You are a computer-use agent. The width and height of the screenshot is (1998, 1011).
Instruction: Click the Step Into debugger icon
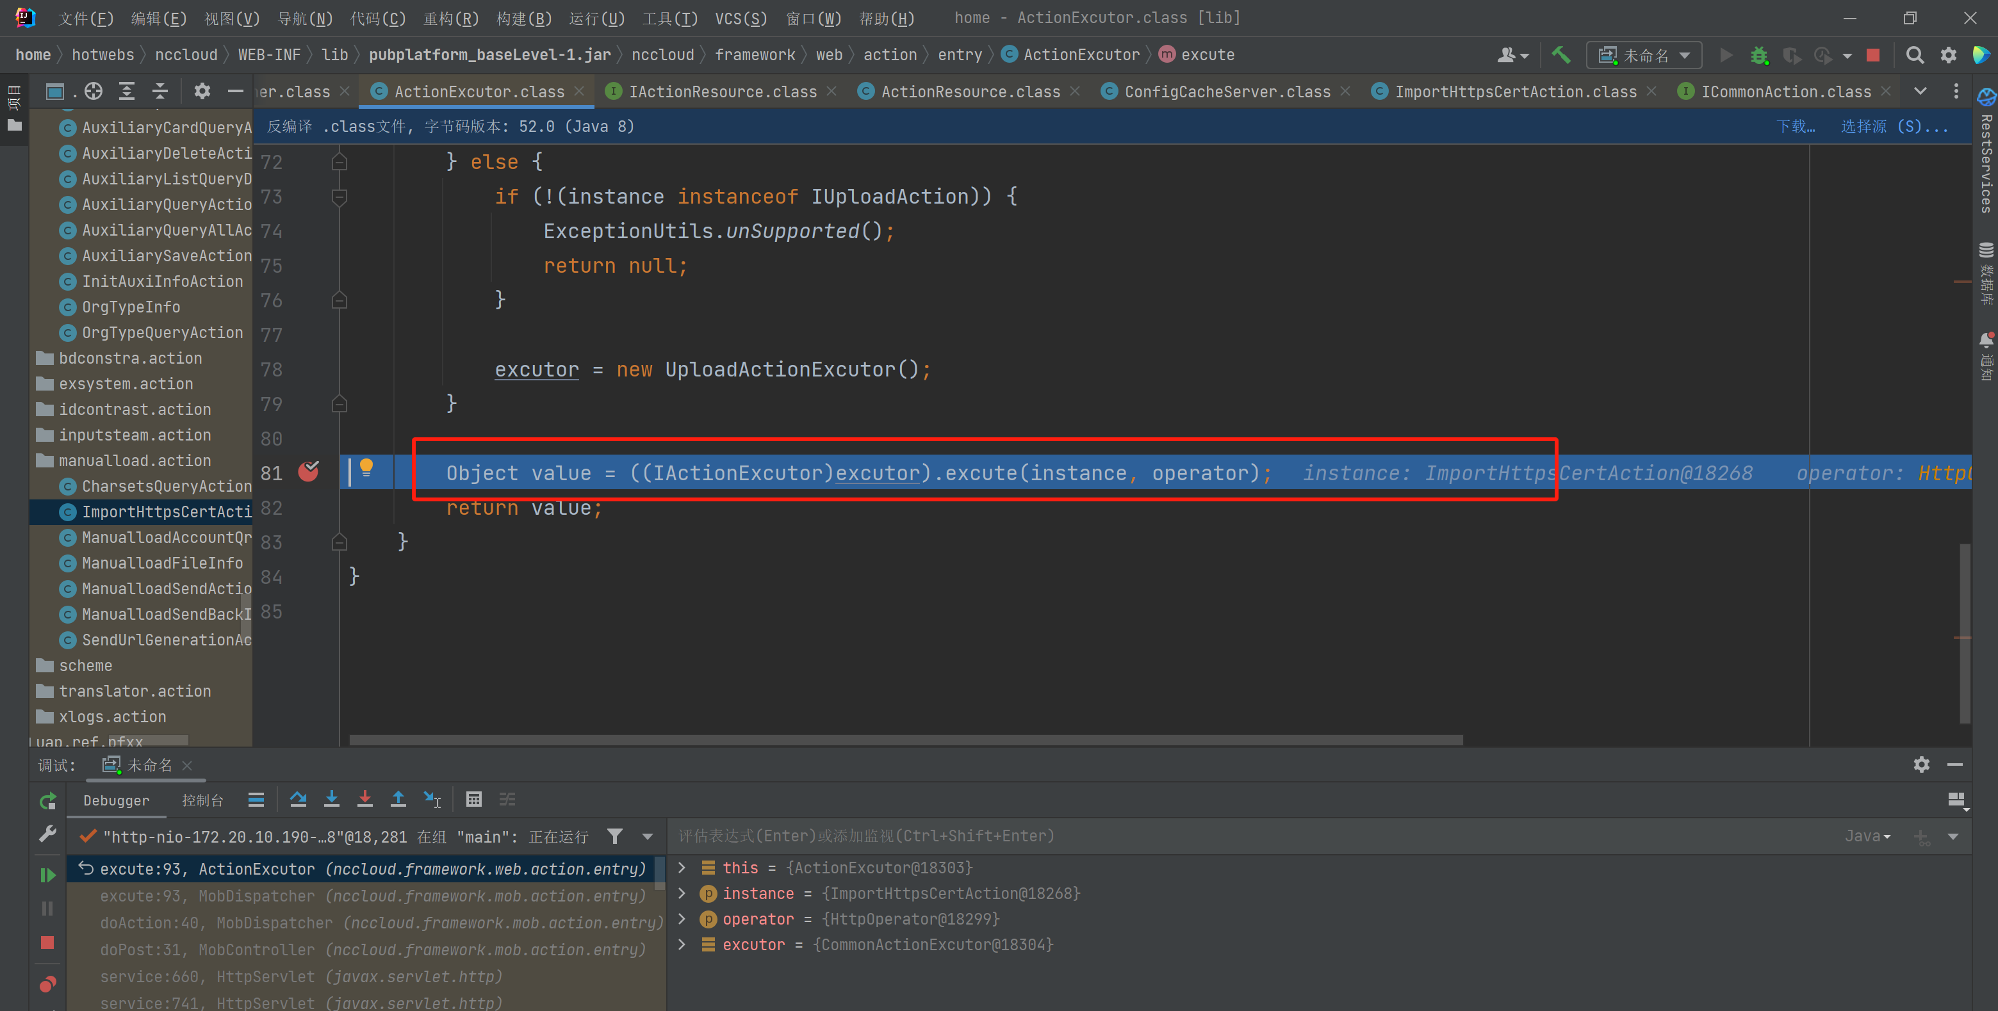331,799
